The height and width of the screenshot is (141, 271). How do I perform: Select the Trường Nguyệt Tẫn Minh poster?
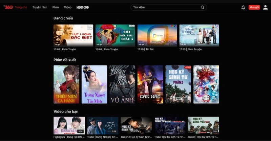tap(95, 85)
